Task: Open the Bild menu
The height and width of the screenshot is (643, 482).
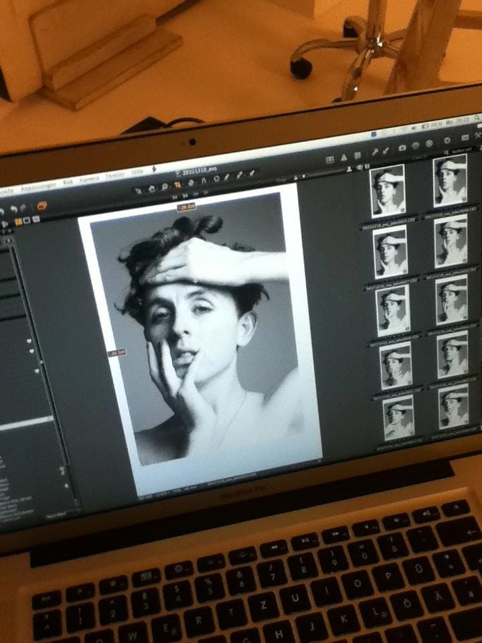Action: (x=67, y=182)
